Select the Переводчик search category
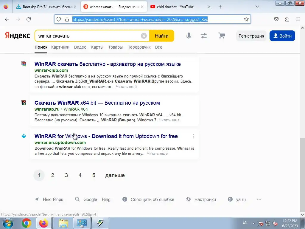Viewport: 305px width, 229px height. (x=139, y=47)
